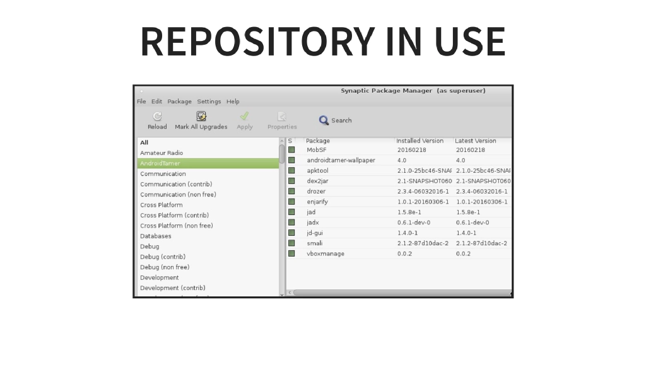
Task: Toggle the status box next to jadx
Action: coord(291,222)
